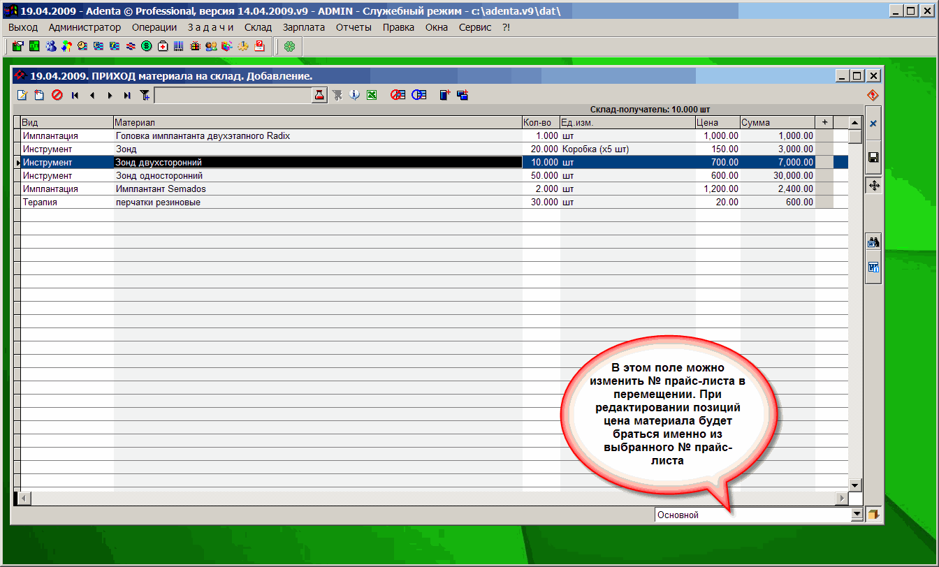Click inside the toolbar search input field

tap(232, 95)
